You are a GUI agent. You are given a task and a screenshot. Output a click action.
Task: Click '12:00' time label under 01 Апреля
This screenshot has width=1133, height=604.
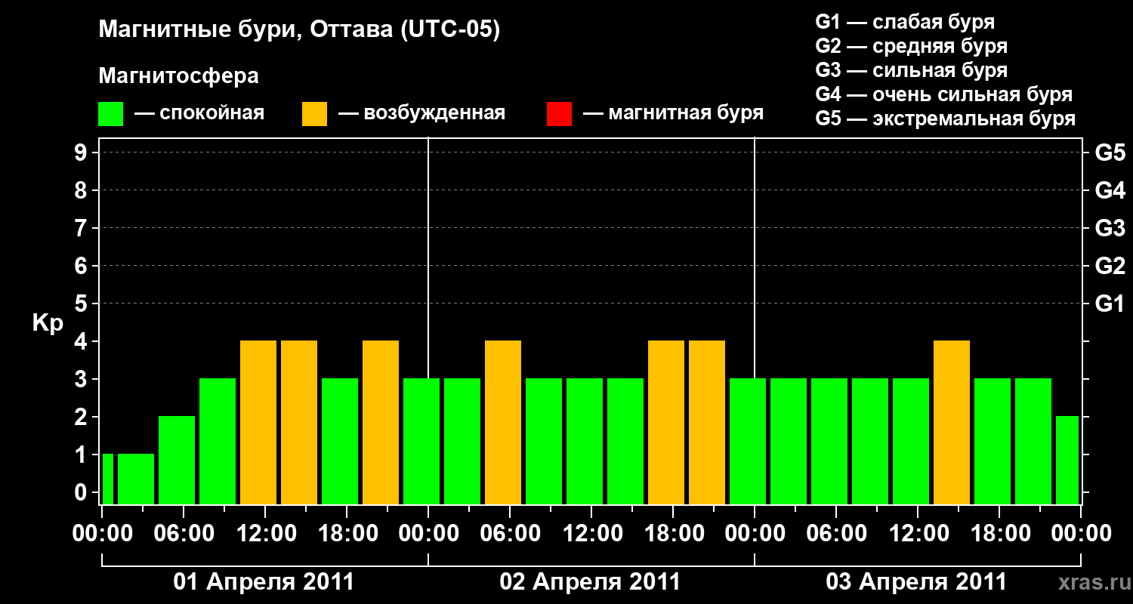(265, 533)
